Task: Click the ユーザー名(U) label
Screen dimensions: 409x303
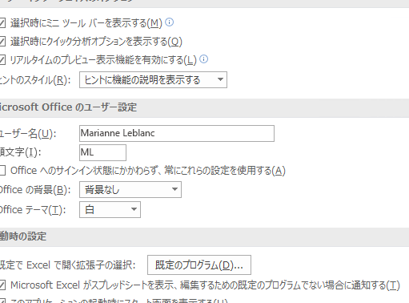Action: (28, 133)
